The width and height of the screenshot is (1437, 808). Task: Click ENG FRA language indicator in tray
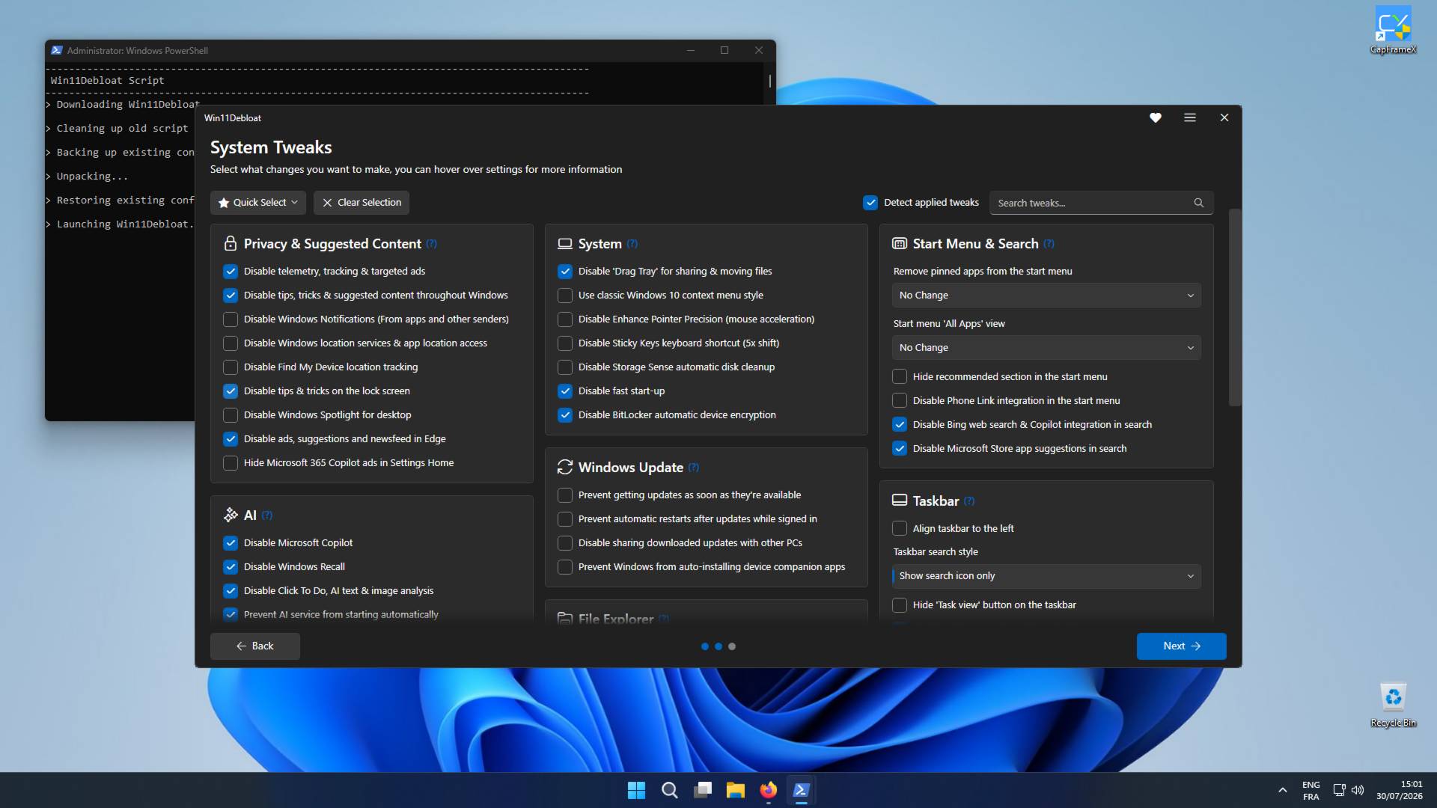pos(1311,790)
